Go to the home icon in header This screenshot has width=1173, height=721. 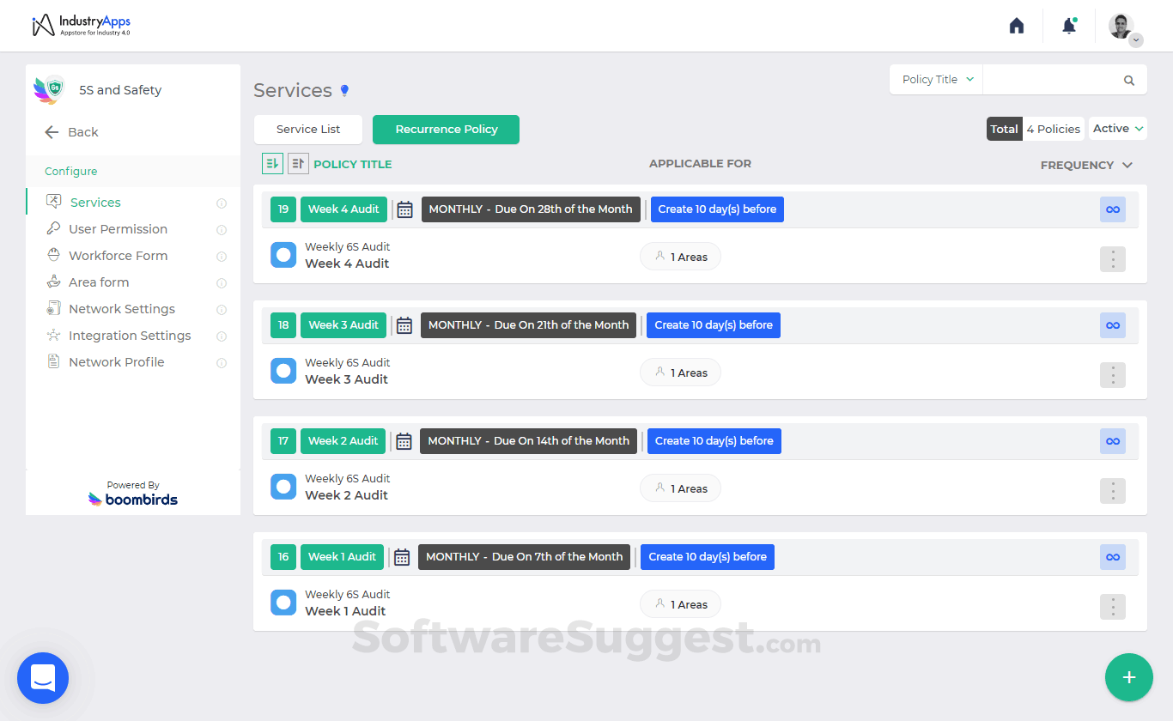(x=1017, y=26)
